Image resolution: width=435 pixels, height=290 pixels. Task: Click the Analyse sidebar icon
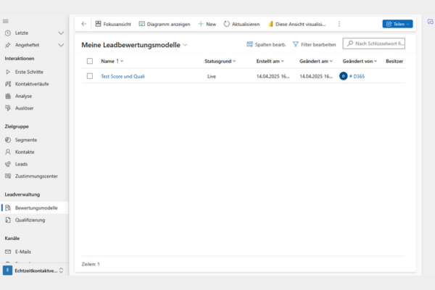[8, 96]
